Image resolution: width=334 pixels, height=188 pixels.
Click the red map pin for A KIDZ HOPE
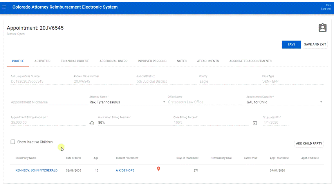pos(159,169)
